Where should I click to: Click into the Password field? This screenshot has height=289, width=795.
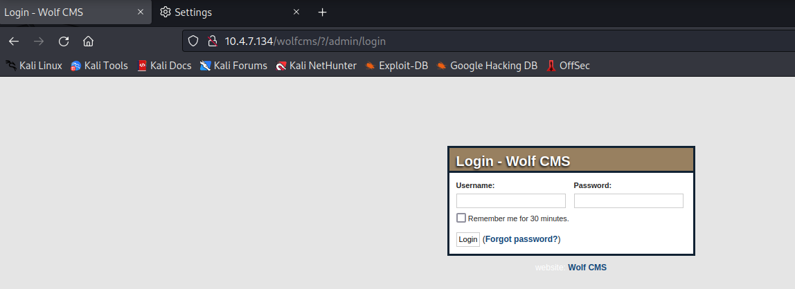(628, 201)
